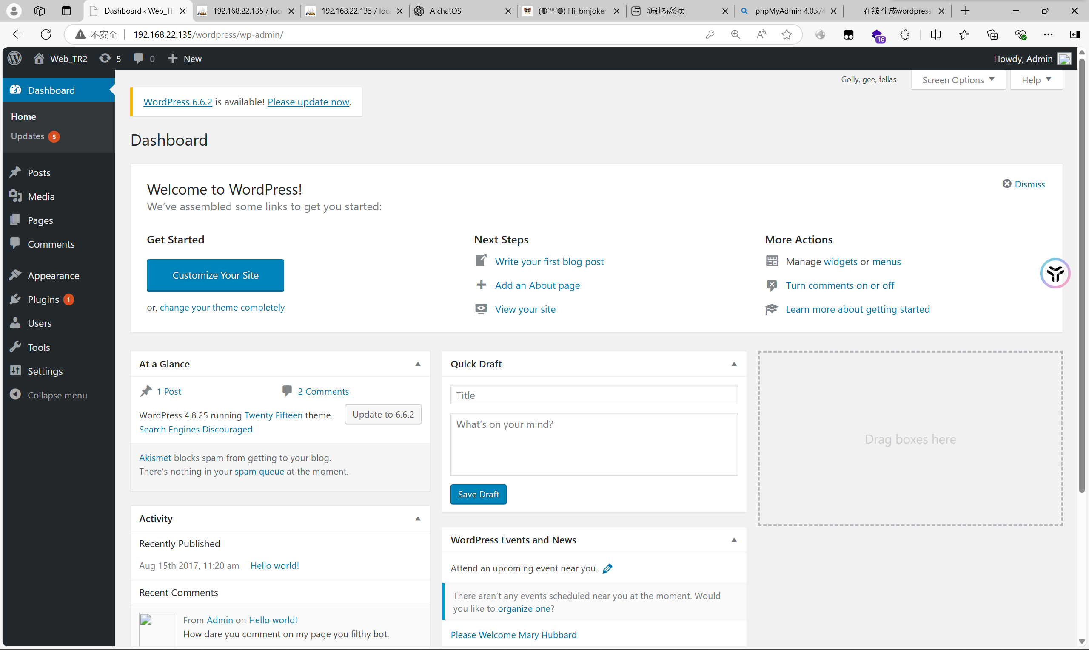Click the Please update now link
Screen dimensions: 1089x650
click(308, 102)
